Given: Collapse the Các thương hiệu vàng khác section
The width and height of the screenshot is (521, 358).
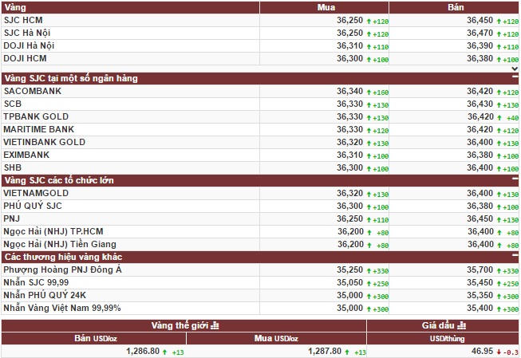Looking at the screenshot, I should point(515,258).
